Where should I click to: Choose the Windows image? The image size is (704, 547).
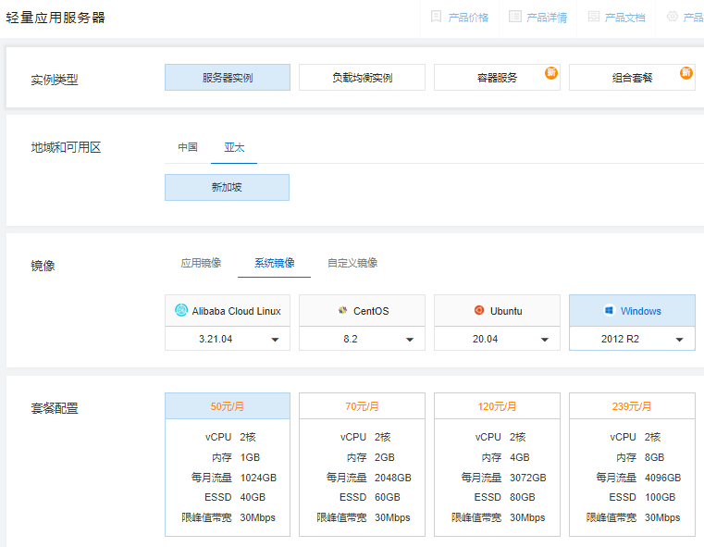(x=632, y=310)
